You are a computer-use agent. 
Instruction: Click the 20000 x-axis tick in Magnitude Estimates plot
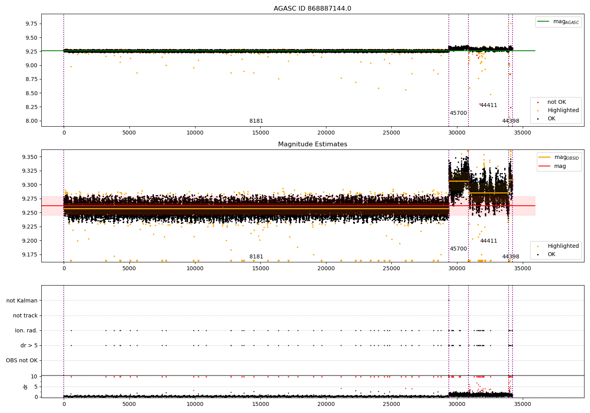pos(326,269)
